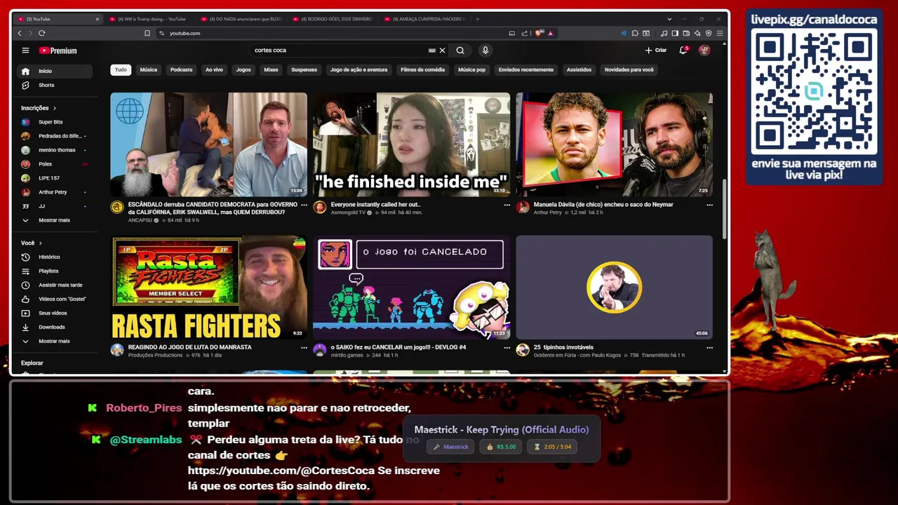Start voice search with the microphone

point(485,50)
